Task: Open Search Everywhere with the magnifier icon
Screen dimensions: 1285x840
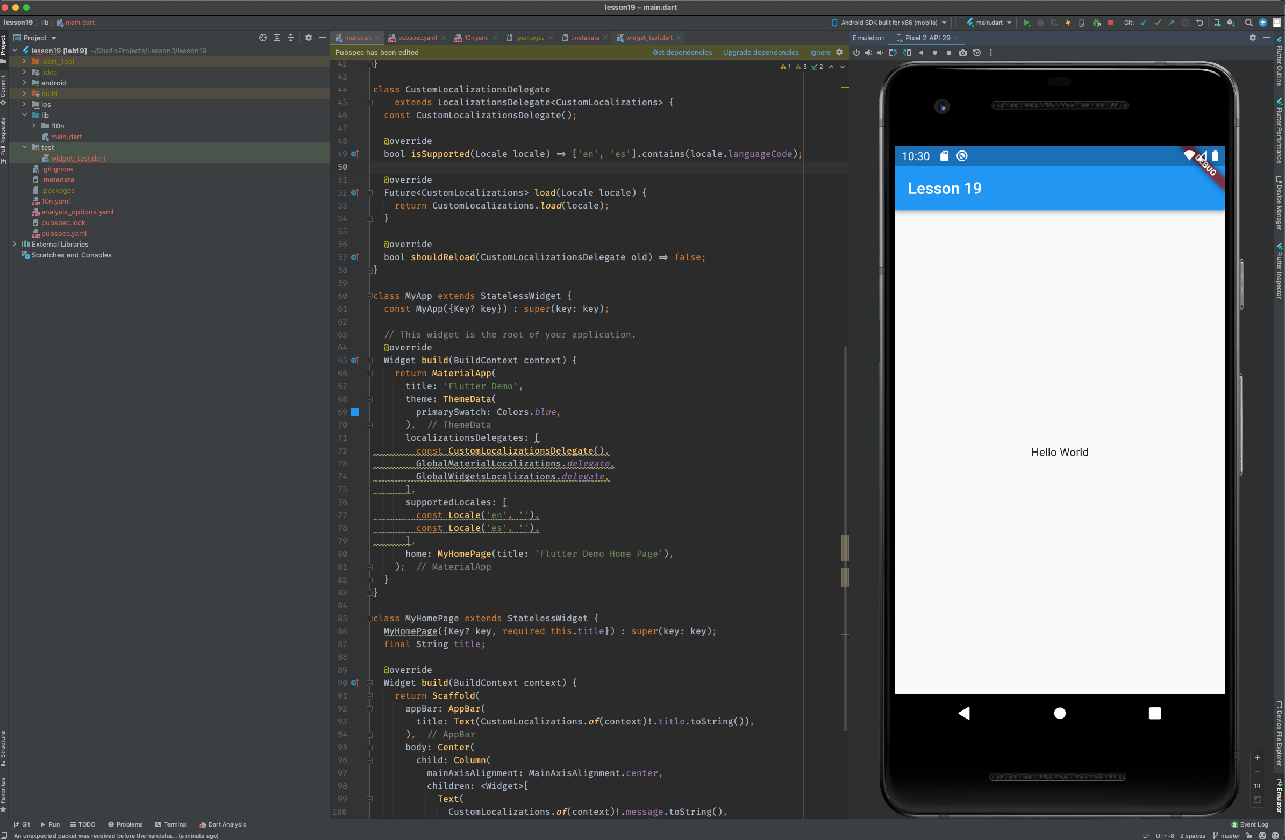Action: point(1248,23)
